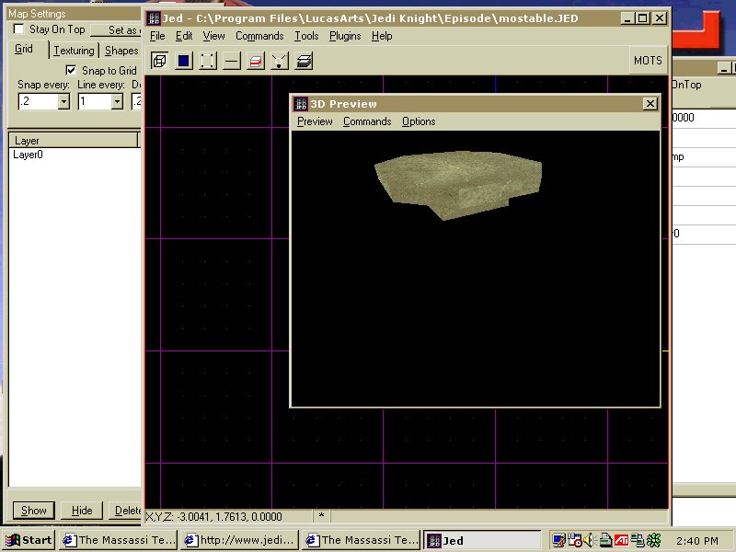Switch to the Grid tab

coord(24,49)
